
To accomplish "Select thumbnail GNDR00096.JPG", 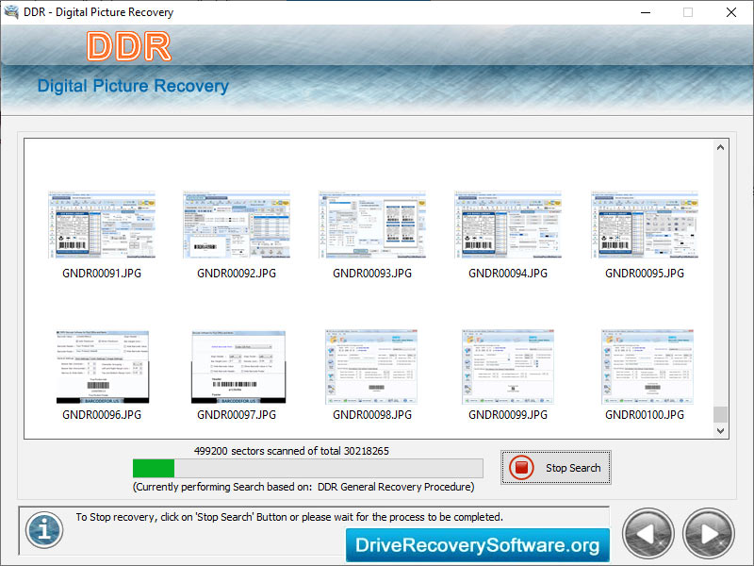I will [x=103, y=367].
